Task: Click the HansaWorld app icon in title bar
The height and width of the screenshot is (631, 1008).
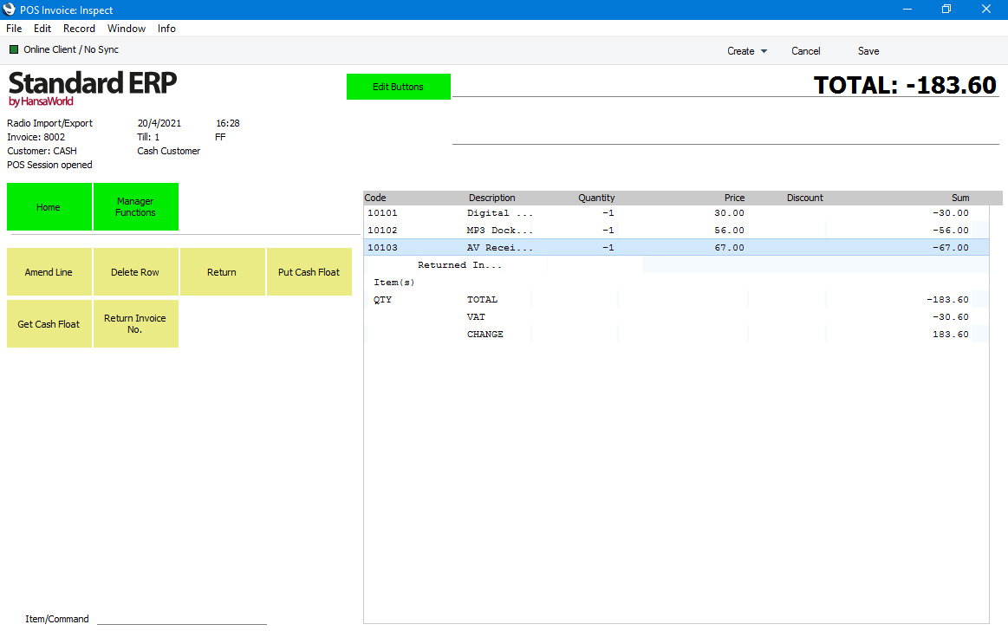Action: [x=9, y=9]
